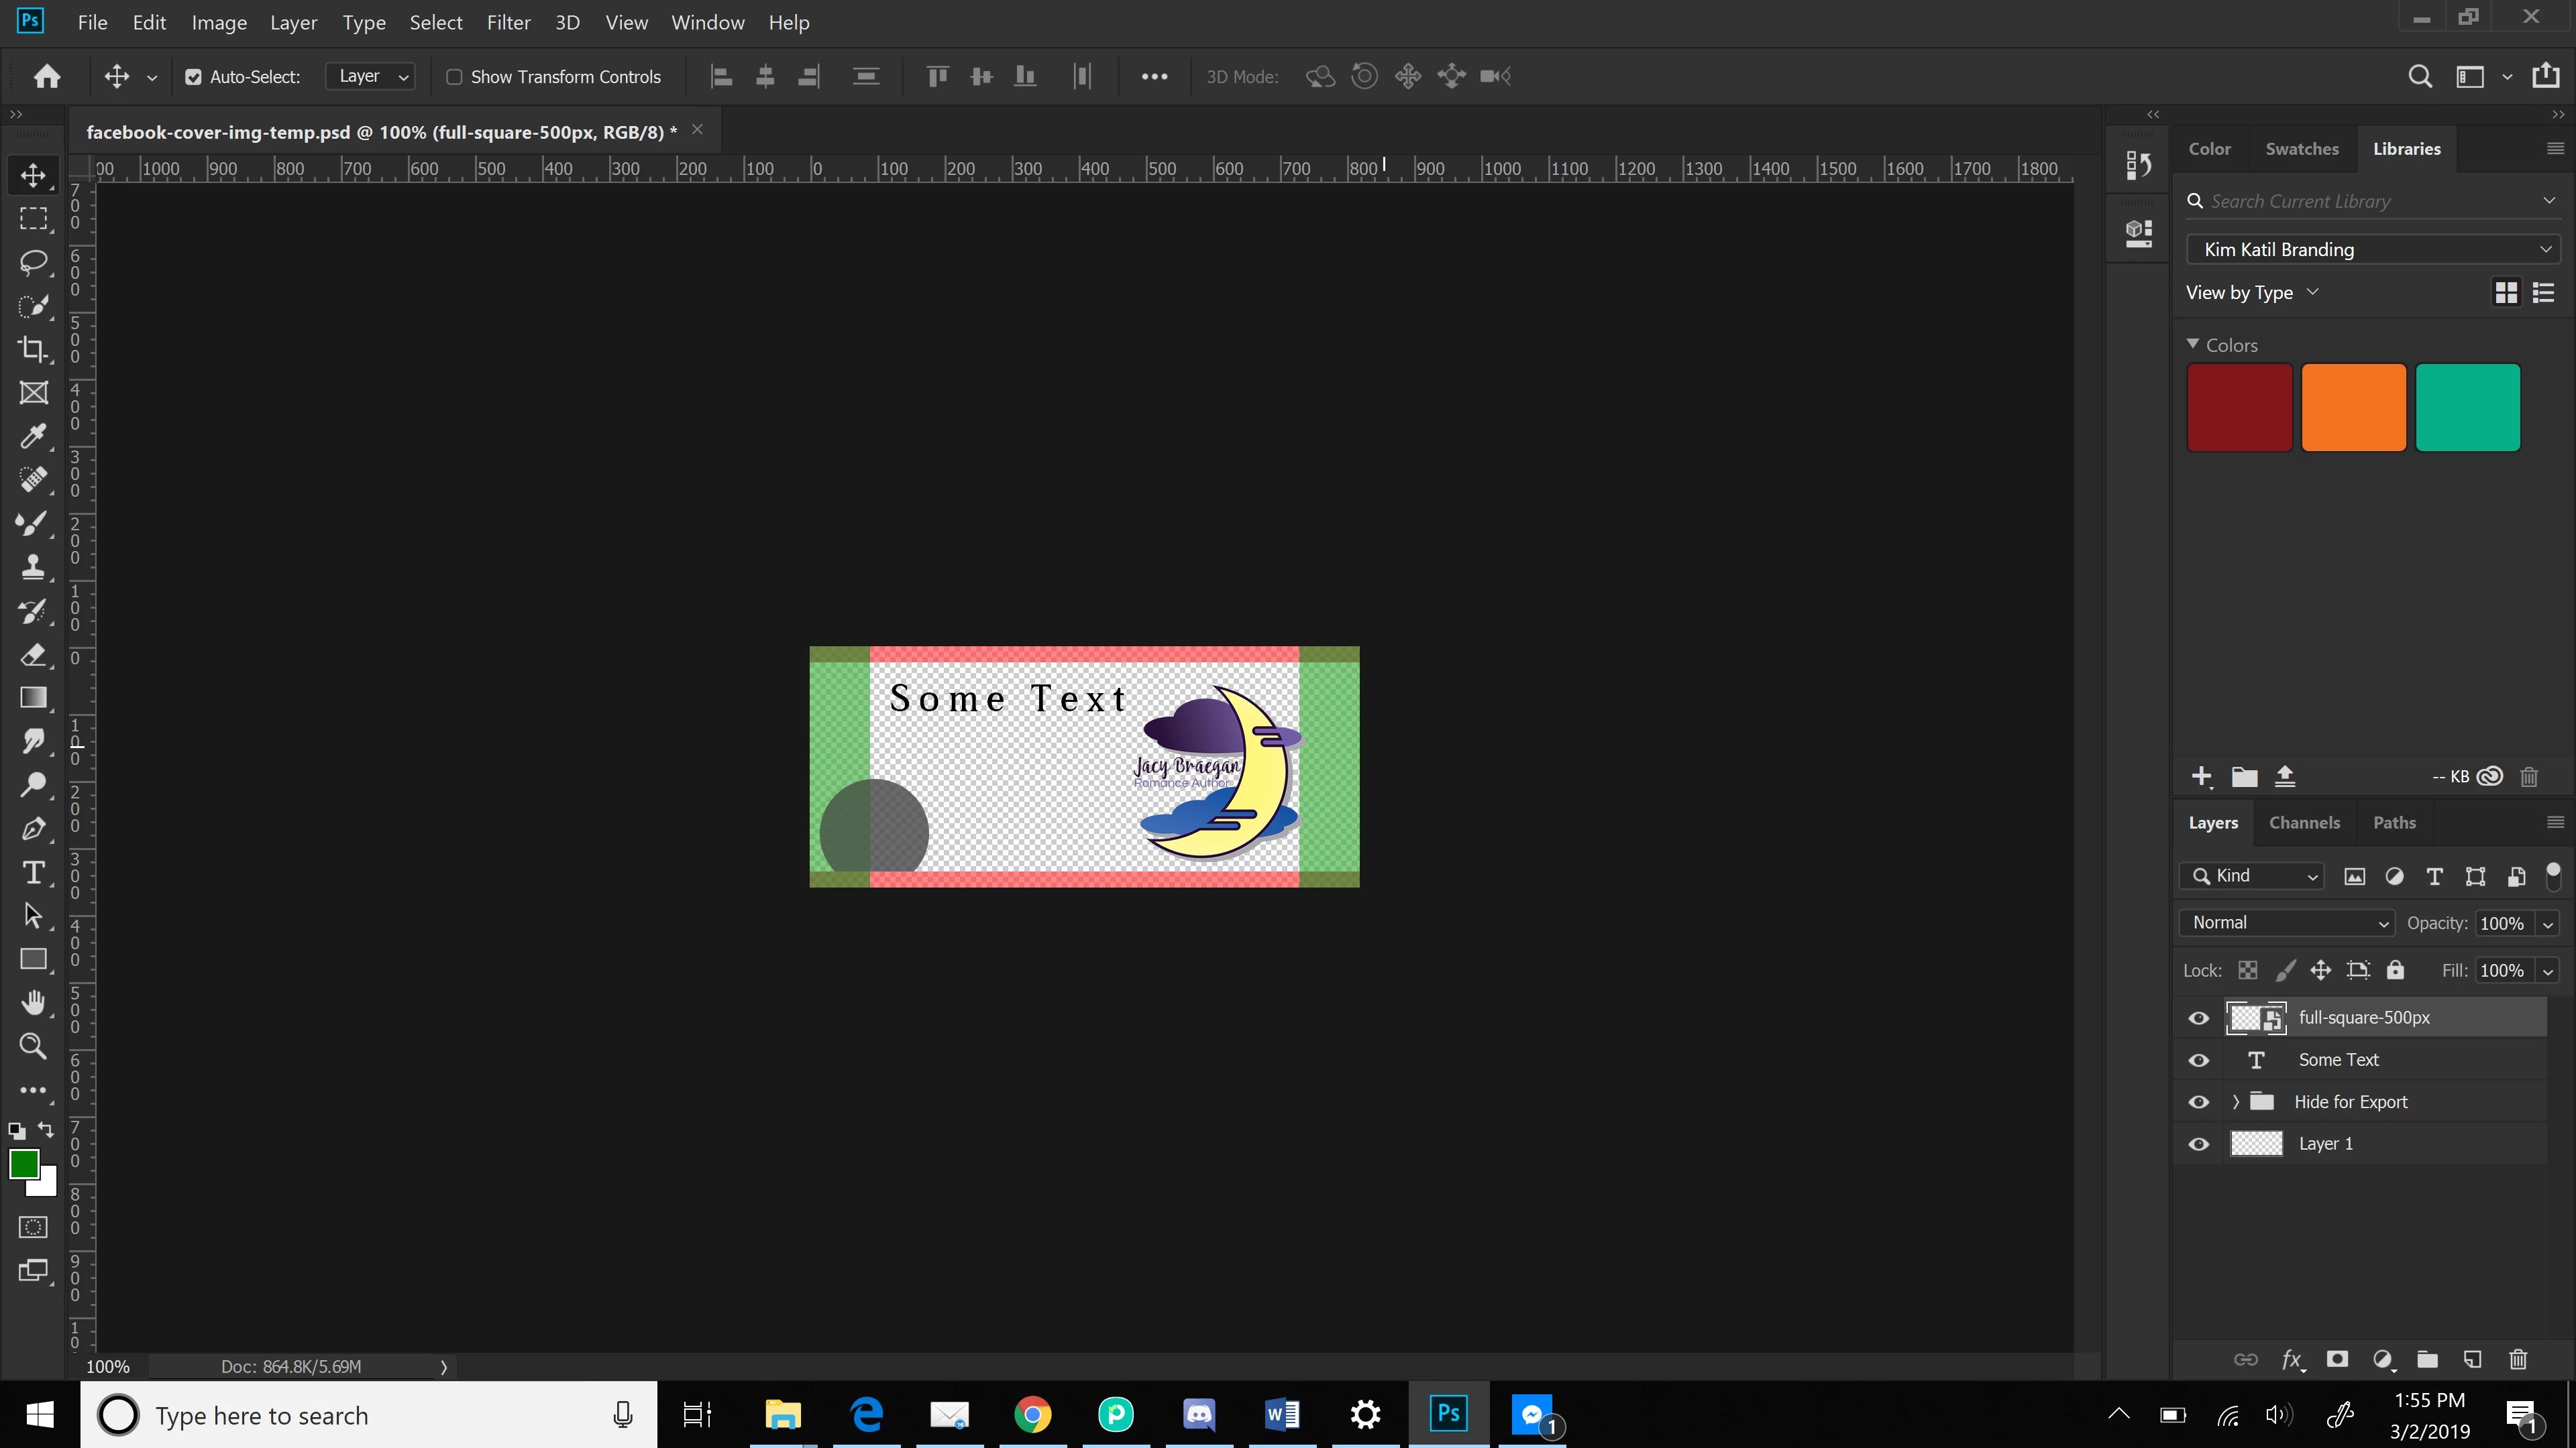Select the Horizontal Type tool
The height and width of the screenshot is (1448, 2576).
[x=33, y=872]
